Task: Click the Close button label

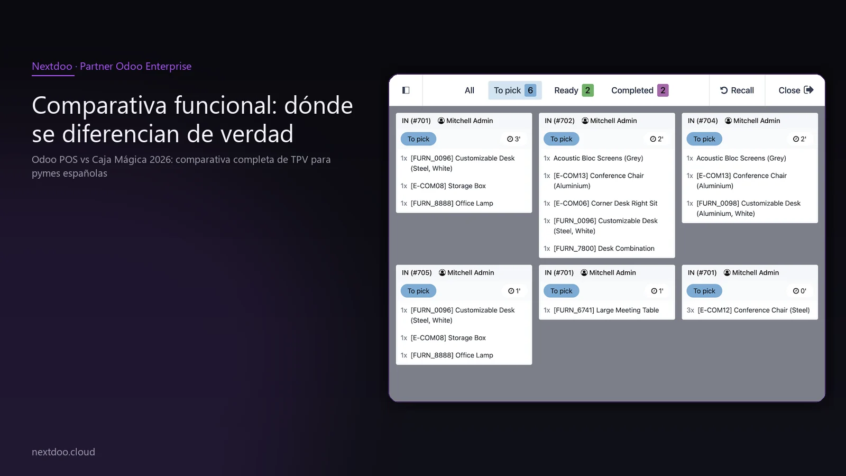Action: [x=789, y=90]
